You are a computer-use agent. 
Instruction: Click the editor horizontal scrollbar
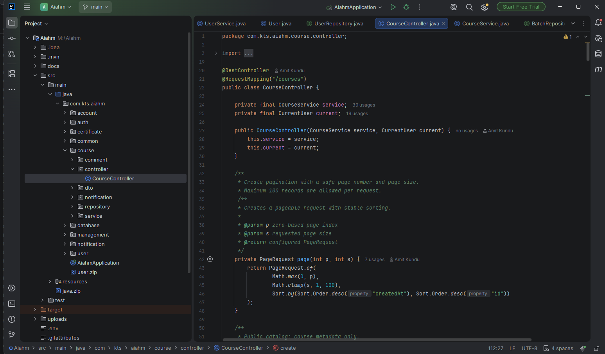click(x=377, y=340)
